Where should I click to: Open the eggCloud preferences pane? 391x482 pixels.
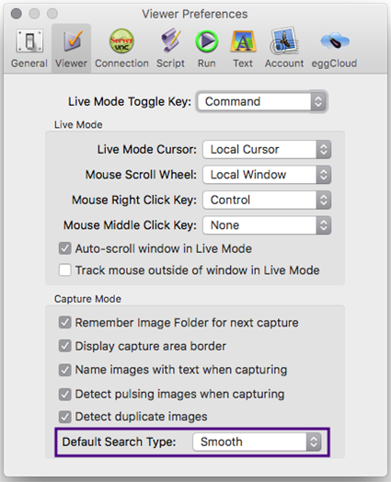(x=334, y=48)
